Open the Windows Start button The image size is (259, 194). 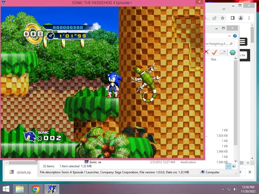6,189
